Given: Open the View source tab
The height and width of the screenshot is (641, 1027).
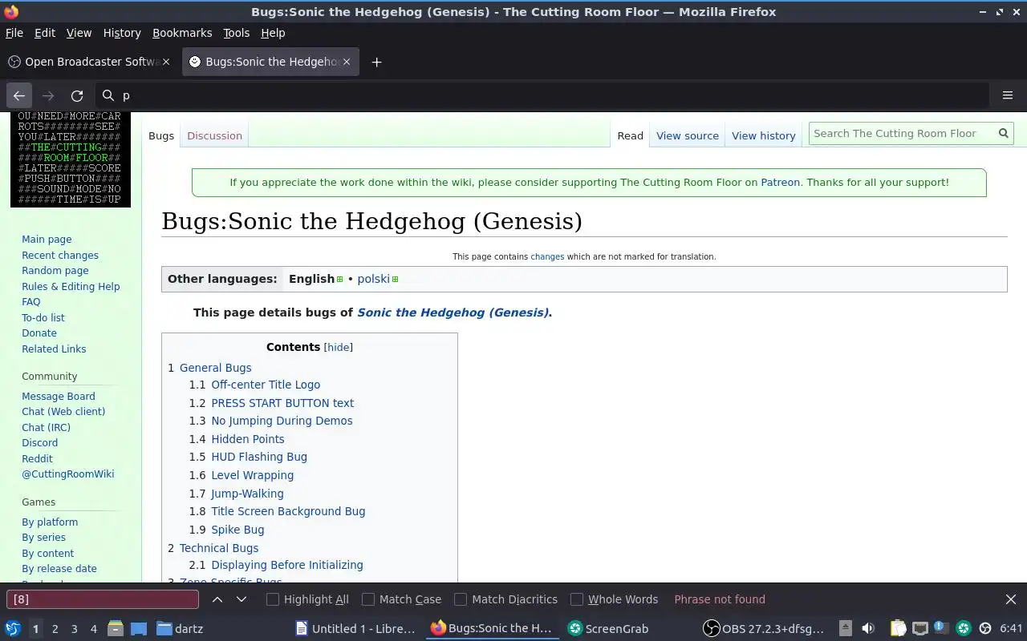Looking at the screenshot, I should pos(688,135).
